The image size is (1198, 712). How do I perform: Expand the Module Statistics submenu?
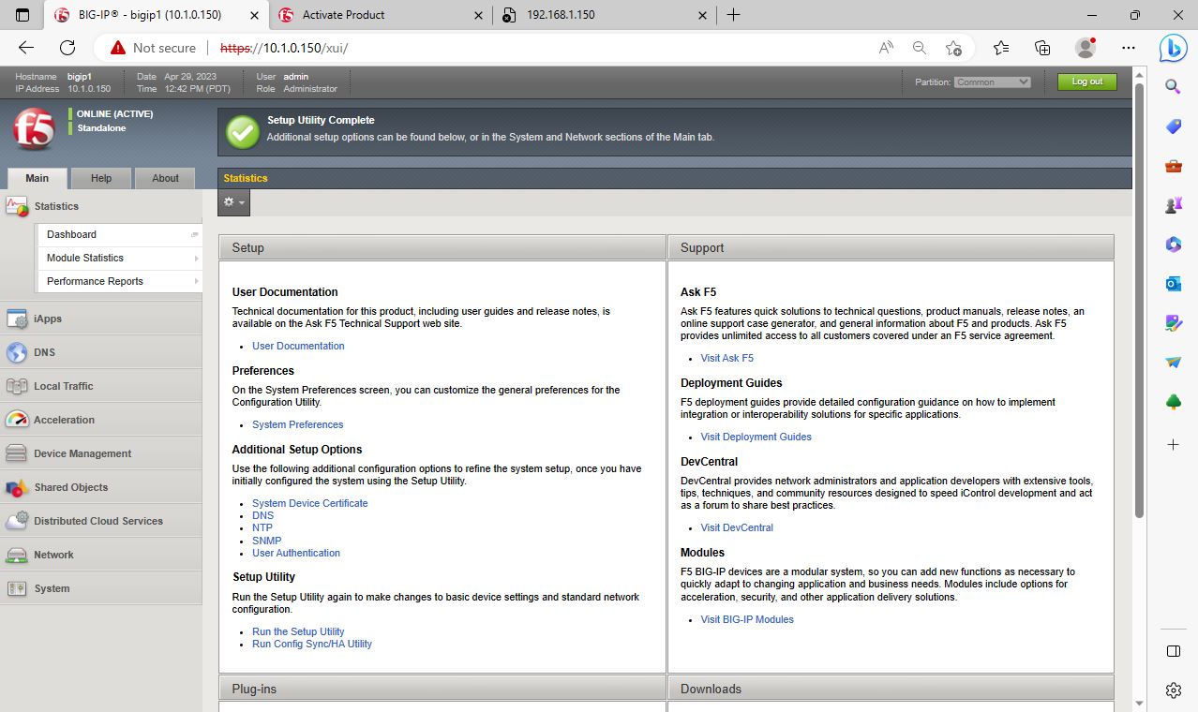coord(119,258)
